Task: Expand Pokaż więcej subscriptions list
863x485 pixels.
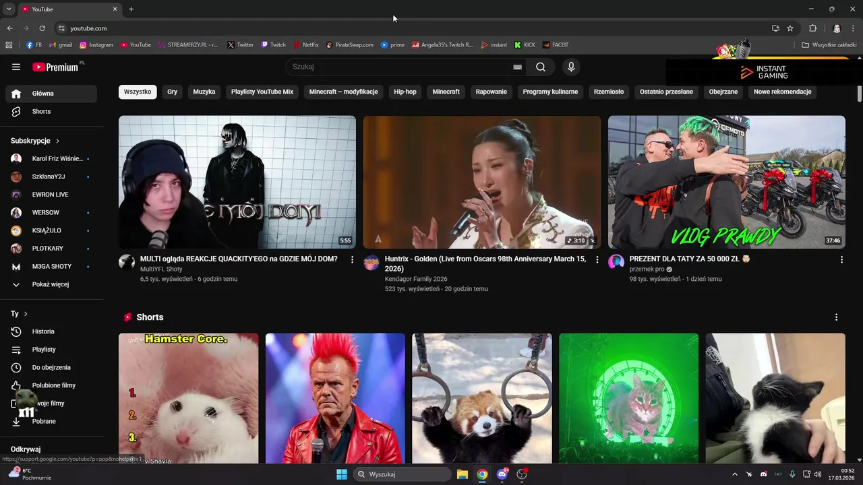Action: (x=51, y=284)
